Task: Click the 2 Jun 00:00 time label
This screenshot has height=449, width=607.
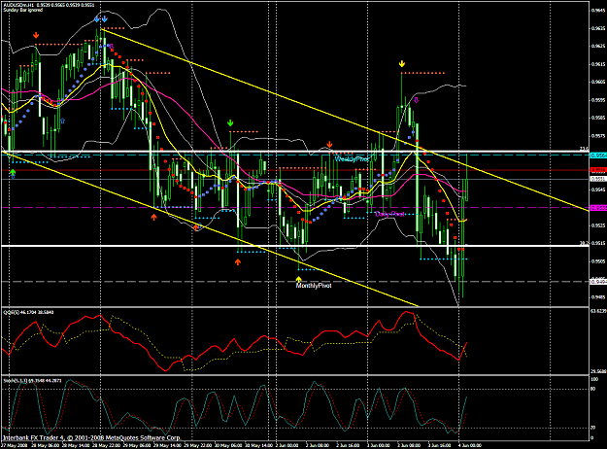Action: [x=286, y=445]
